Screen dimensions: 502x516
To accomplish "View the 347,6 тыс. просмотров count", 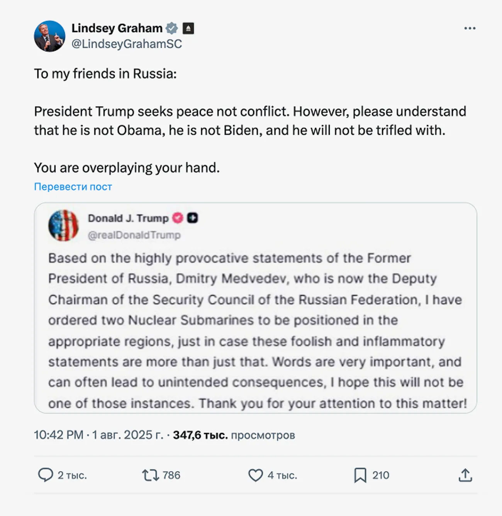I will pyautogui.click(x=234, y=435).
